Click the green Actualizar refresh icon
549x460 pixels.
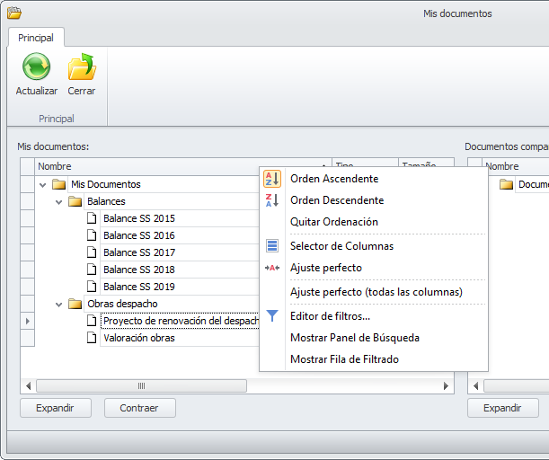click(37, 66)
